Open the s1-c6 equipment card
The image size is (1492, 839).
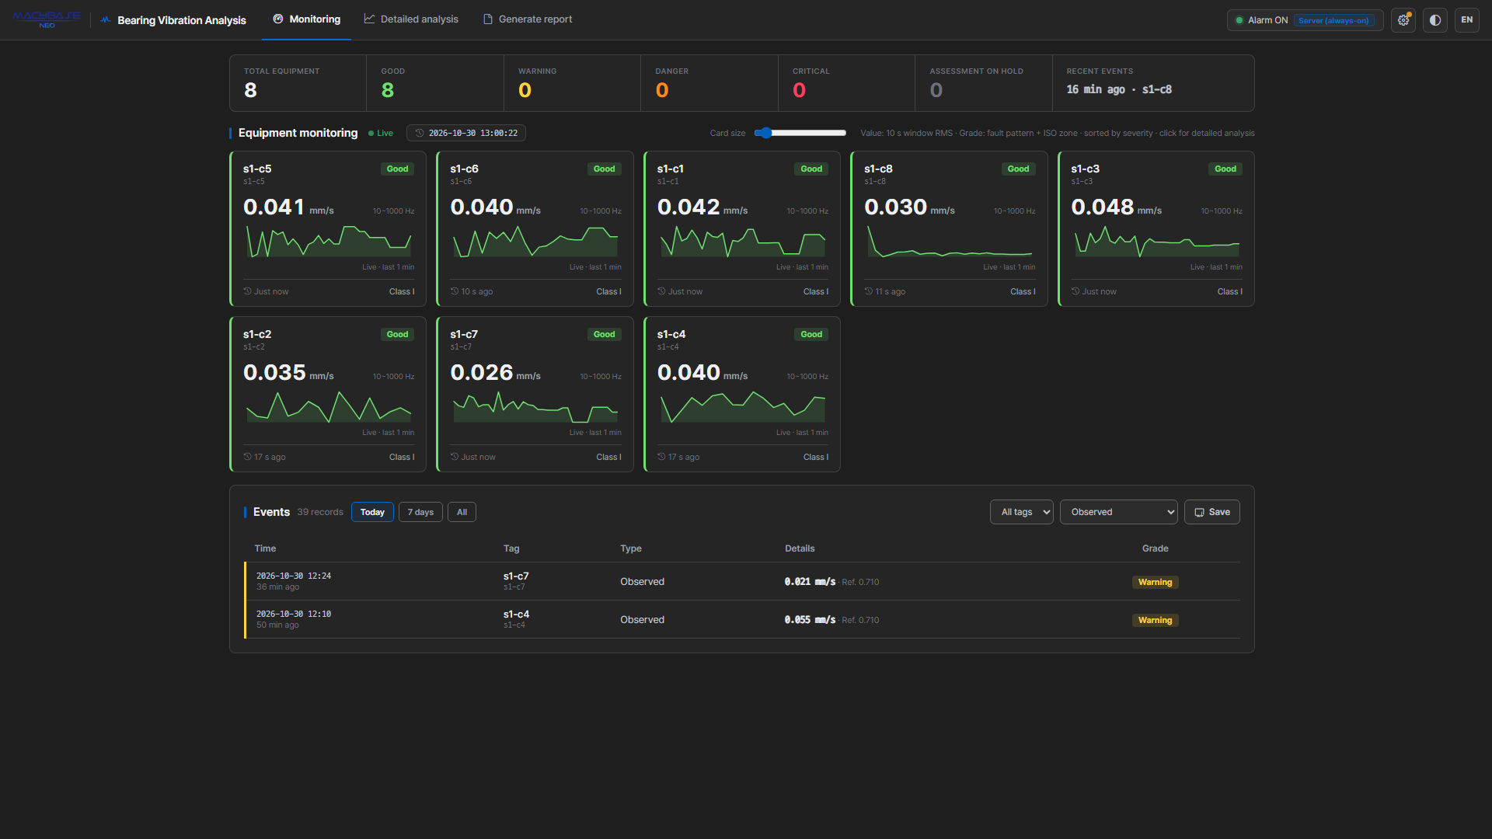click(x=535, y=228)
